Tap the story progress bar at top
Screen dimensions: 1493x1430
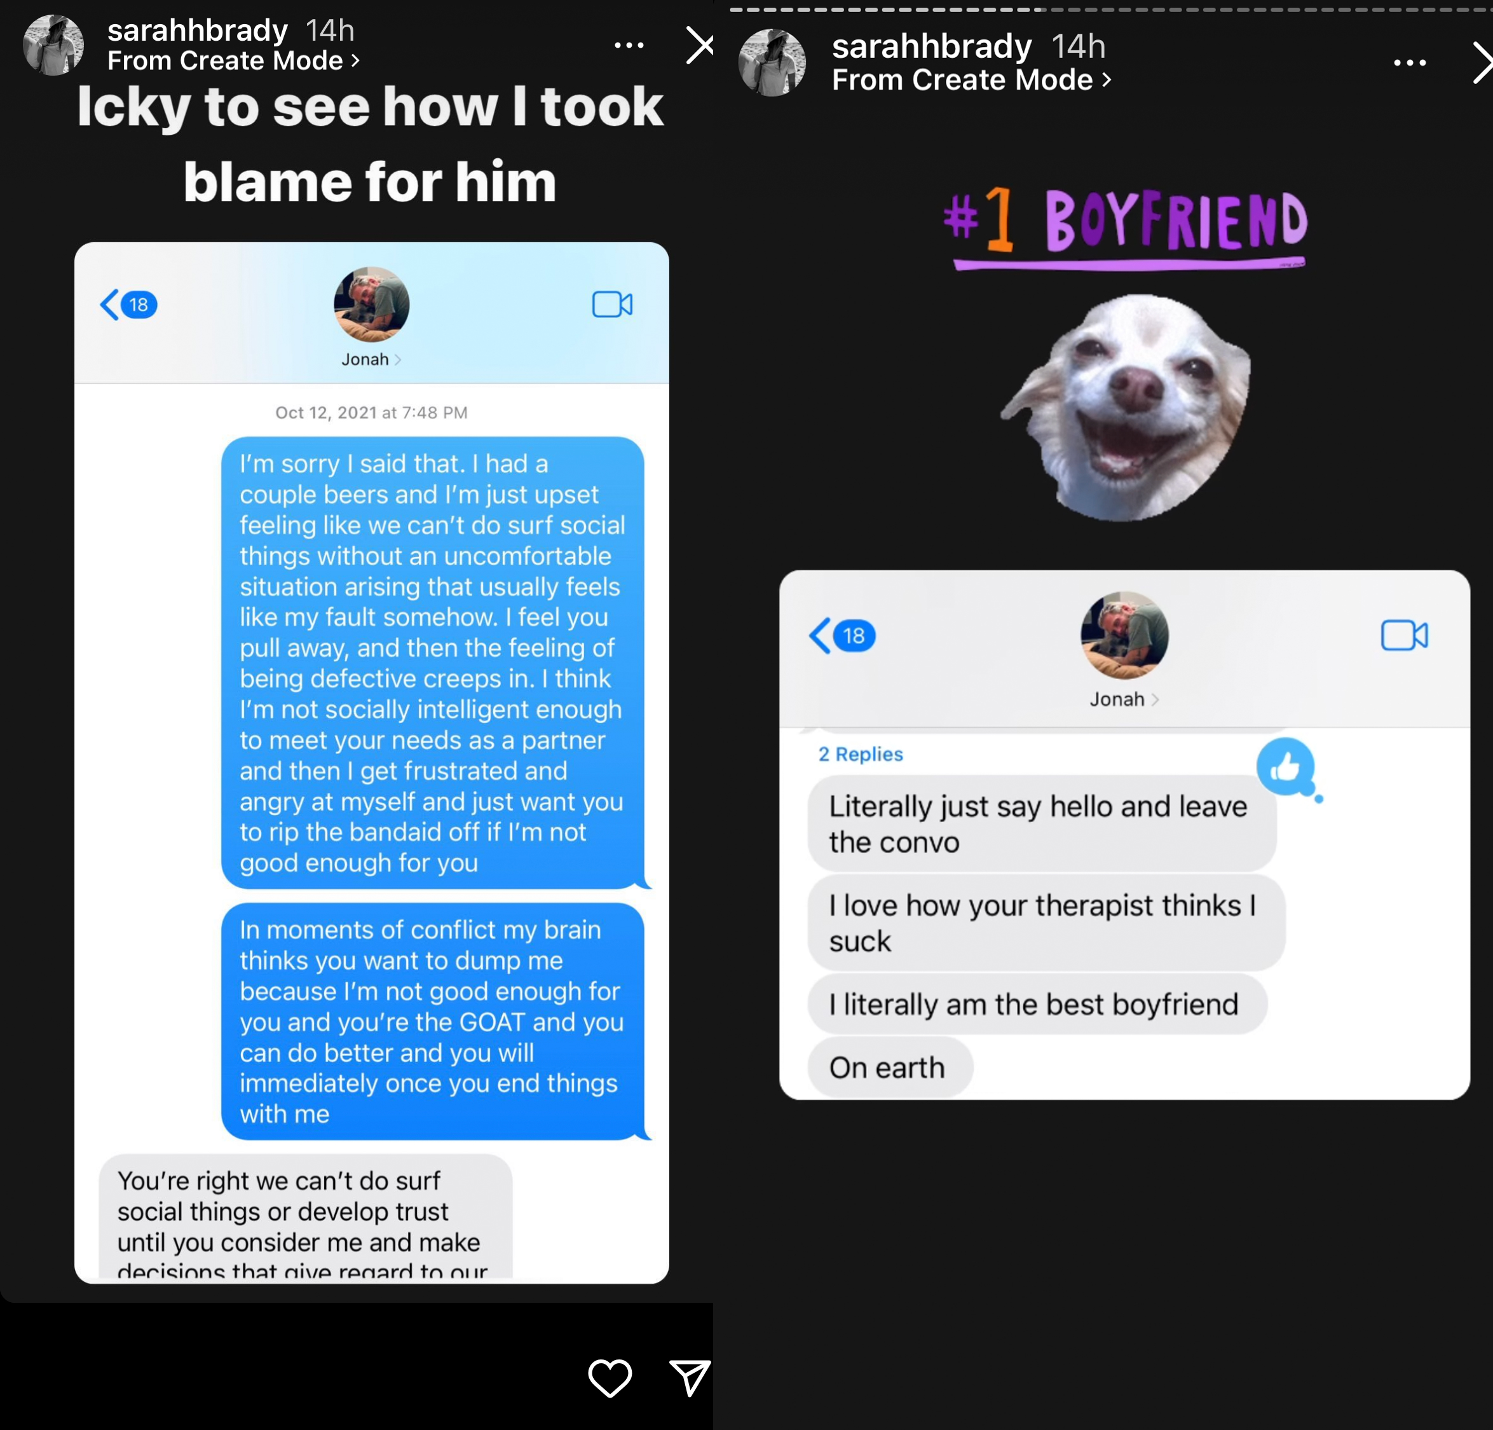(x=1110, y=9)
